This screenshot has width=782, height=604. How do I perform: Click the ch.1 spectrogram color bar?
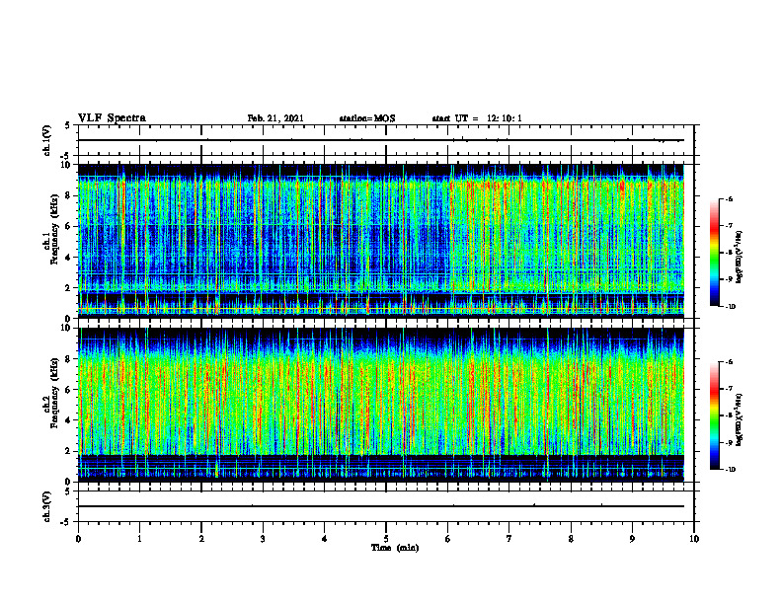[715, 253]
